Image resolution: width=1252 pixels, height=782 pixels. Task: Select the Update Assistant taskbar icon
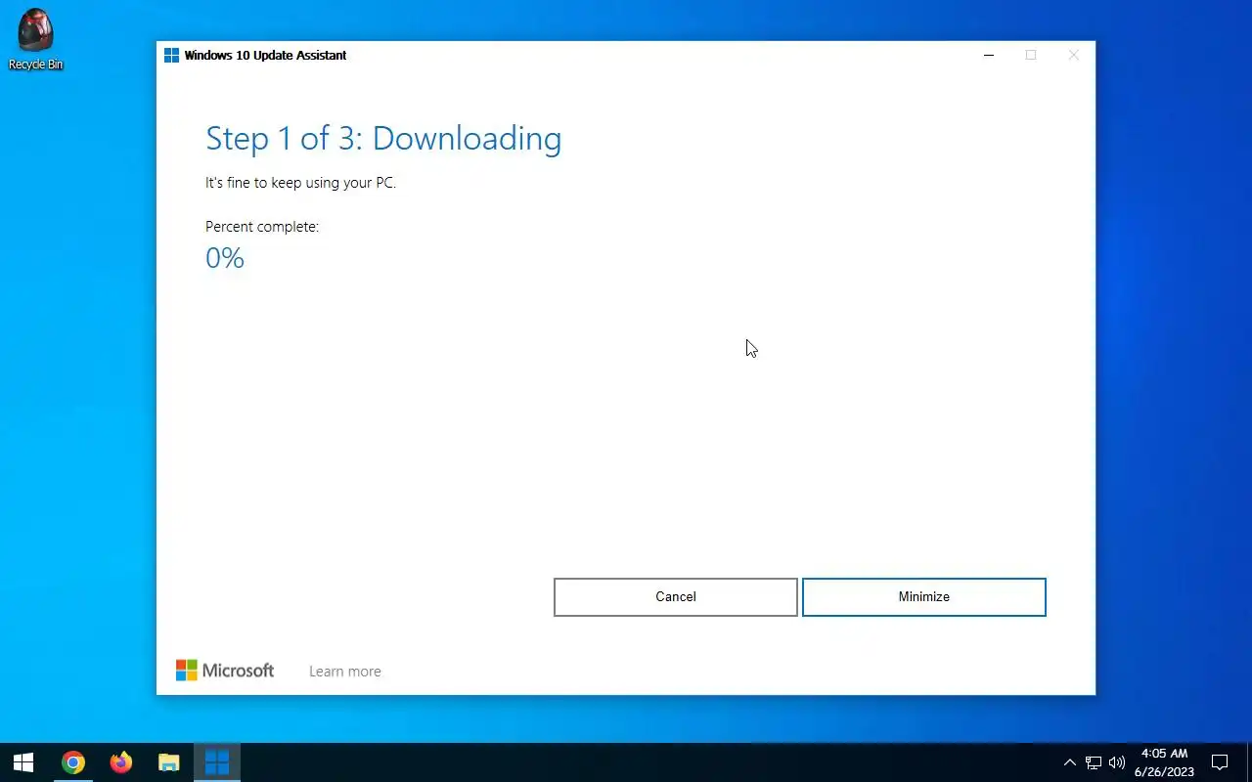click(x=216, y=762)
